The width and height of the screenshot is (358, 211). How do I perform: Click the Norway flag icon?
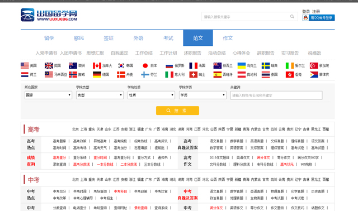click(73, 74)
